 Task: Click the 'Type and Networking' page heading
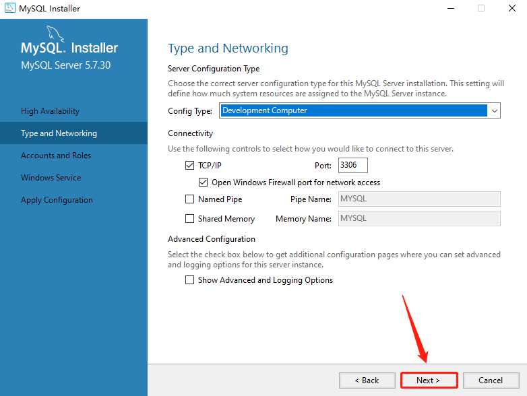(x=228, y=48)
